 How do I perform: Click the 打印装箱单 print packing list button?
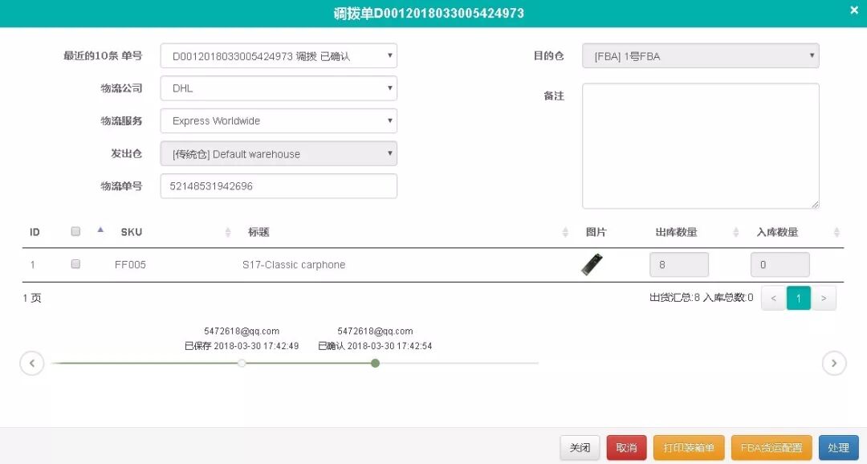[x=689, y=447]
